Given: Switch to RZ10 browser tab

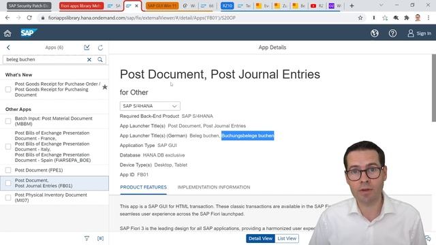Looking at the screenshot, I should pos(227,5).
